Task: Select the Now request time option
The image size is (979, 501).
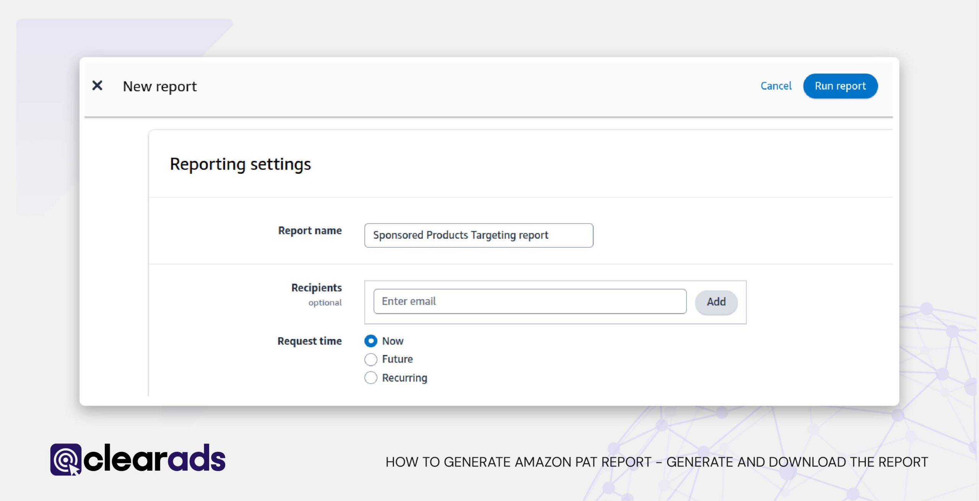Action: 371,341
